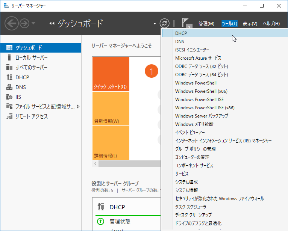Screen dimensions: 288x231
Task: Click the welcome tile scroll-left arrow
Action: tap(95, 163)
